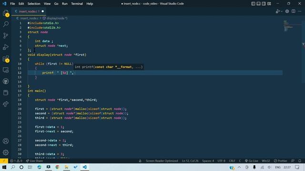The image size is (305, 171).
Task: Click Screen Reader Optimized in the status bar
Action: (162, 161)
